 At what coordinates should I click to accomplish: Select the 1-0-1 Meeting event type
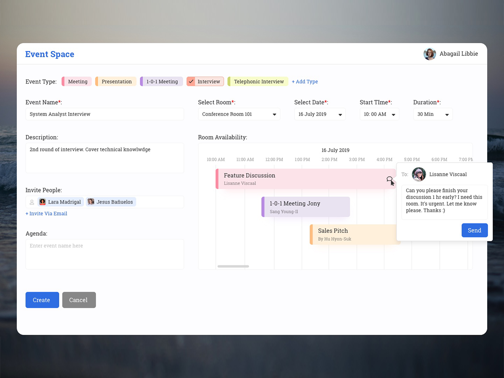click(x=161, y=81)
